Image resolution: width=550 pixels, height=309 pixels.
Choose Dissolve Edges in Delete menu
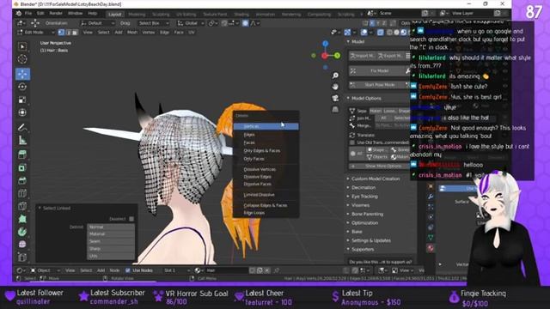click(x=266, y=177)
